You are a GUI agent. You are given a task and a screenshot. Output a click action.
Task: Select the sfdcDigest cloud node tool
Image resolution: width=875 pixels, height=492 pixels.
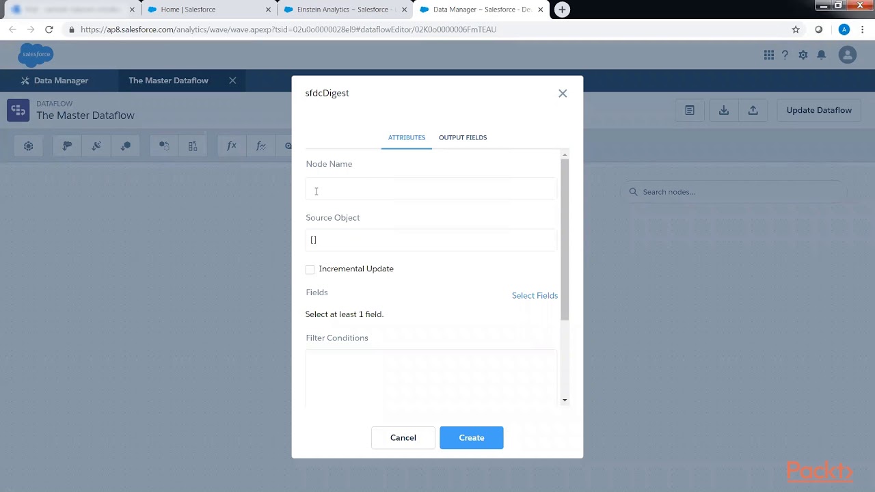click(67, 146)
